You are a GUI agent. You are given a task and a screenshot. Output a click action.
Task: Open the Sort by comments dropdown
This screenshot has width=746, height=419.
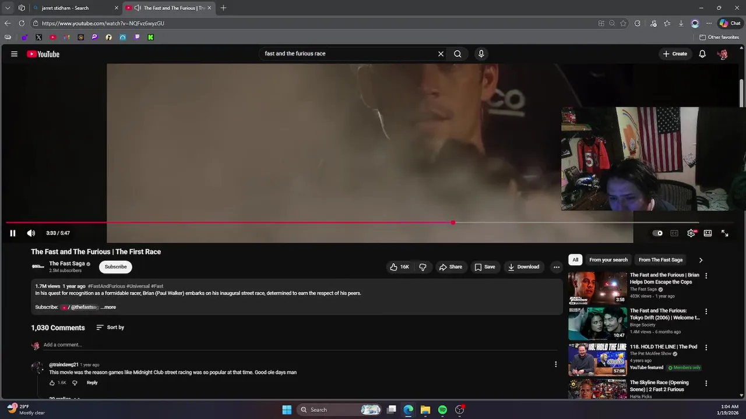click(110, 328)
